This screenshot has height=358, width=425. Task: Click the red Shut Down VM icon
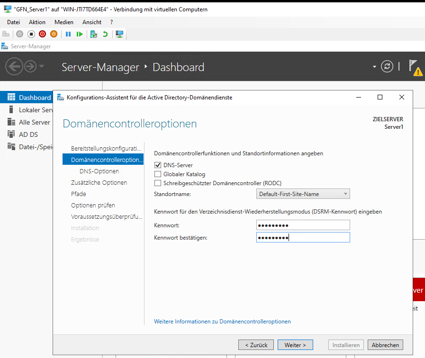tap(42, 34)
